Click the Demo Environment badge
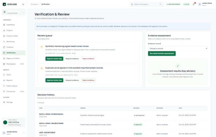The height and width of the screenshot is (137, 216). [x=173, y=4]
